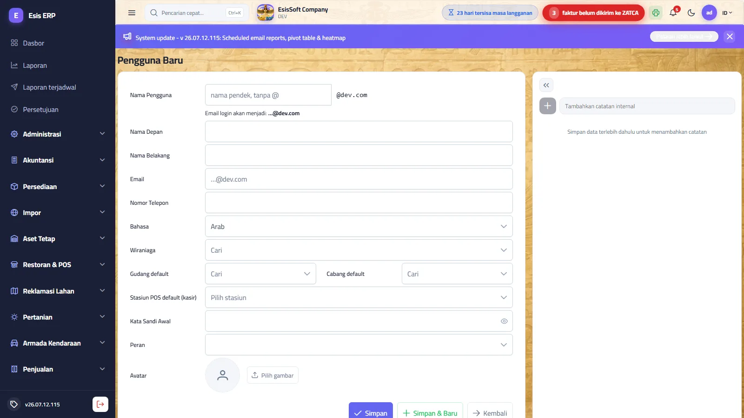Dismiss the system update banner
This screenshot has height=418, width=744.
tap(730, 37)
